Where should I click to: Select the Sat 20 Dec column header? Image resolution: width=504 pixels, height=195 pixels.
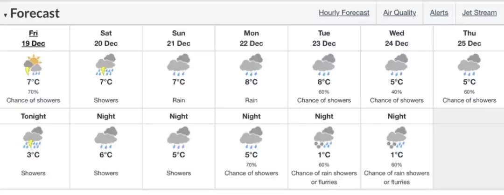tap(106, 38)
